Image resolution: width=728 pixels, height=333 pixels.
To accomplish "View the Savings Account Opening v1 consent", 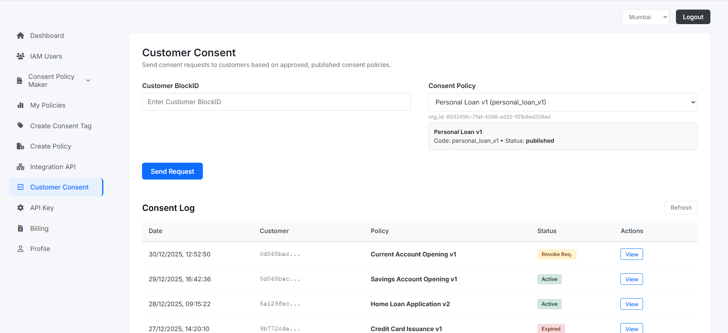I will click(632, 279).
